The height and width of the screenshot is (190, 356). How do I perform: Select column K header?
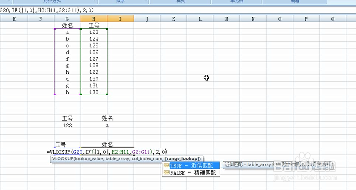coord(174,19)
